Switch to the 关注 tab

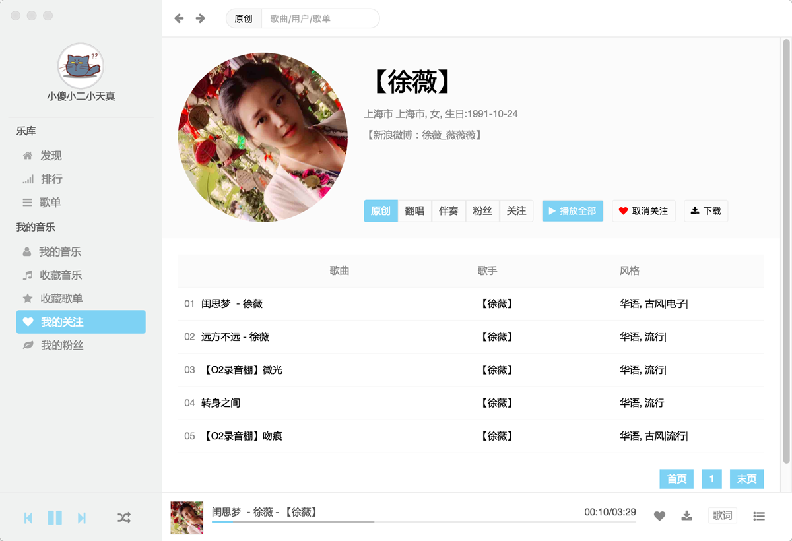516,211
